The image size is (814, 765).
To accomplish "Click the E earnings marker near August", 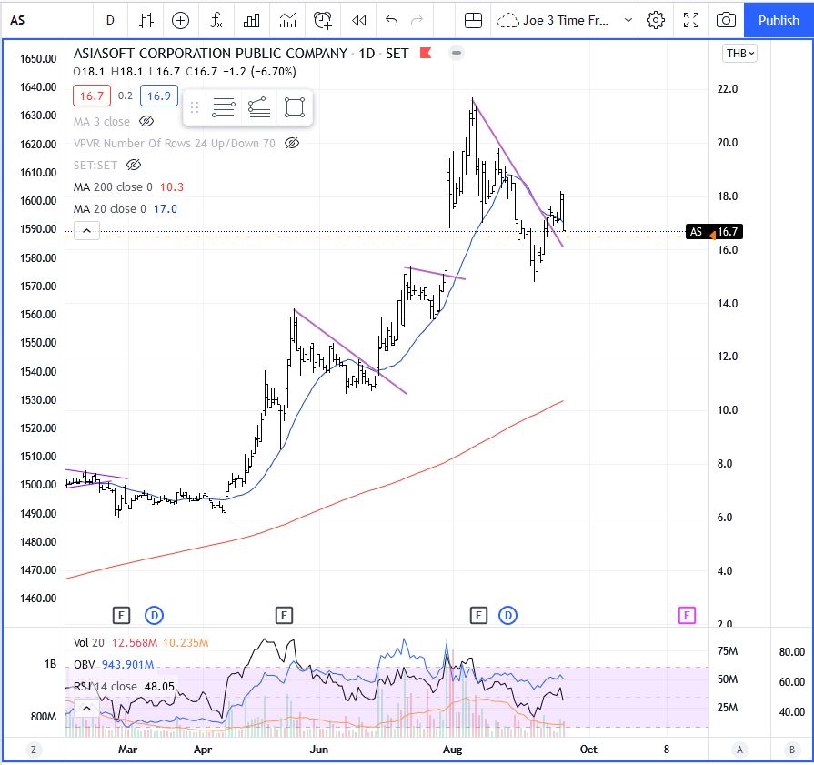I will (478, 616).
